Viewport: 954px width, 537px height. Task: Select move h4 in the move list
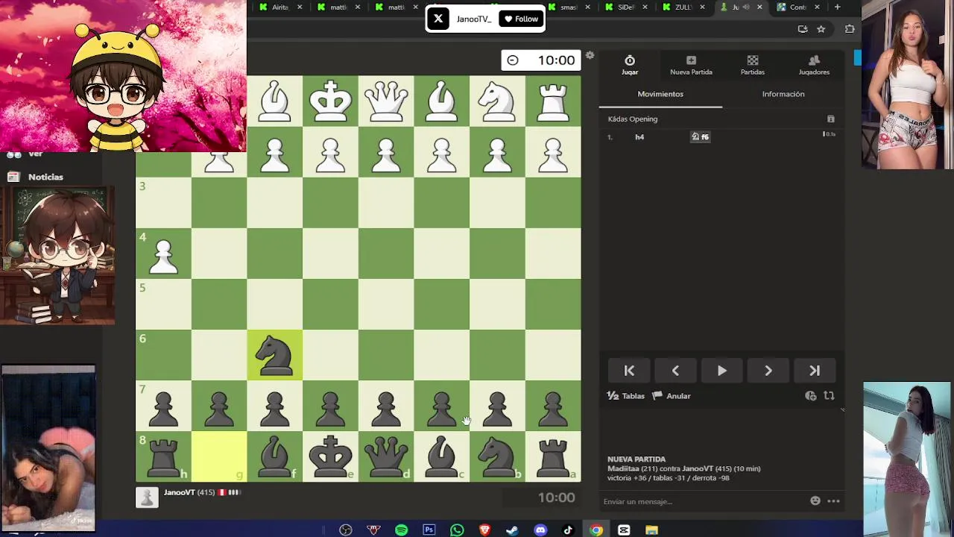coord(639,137)
